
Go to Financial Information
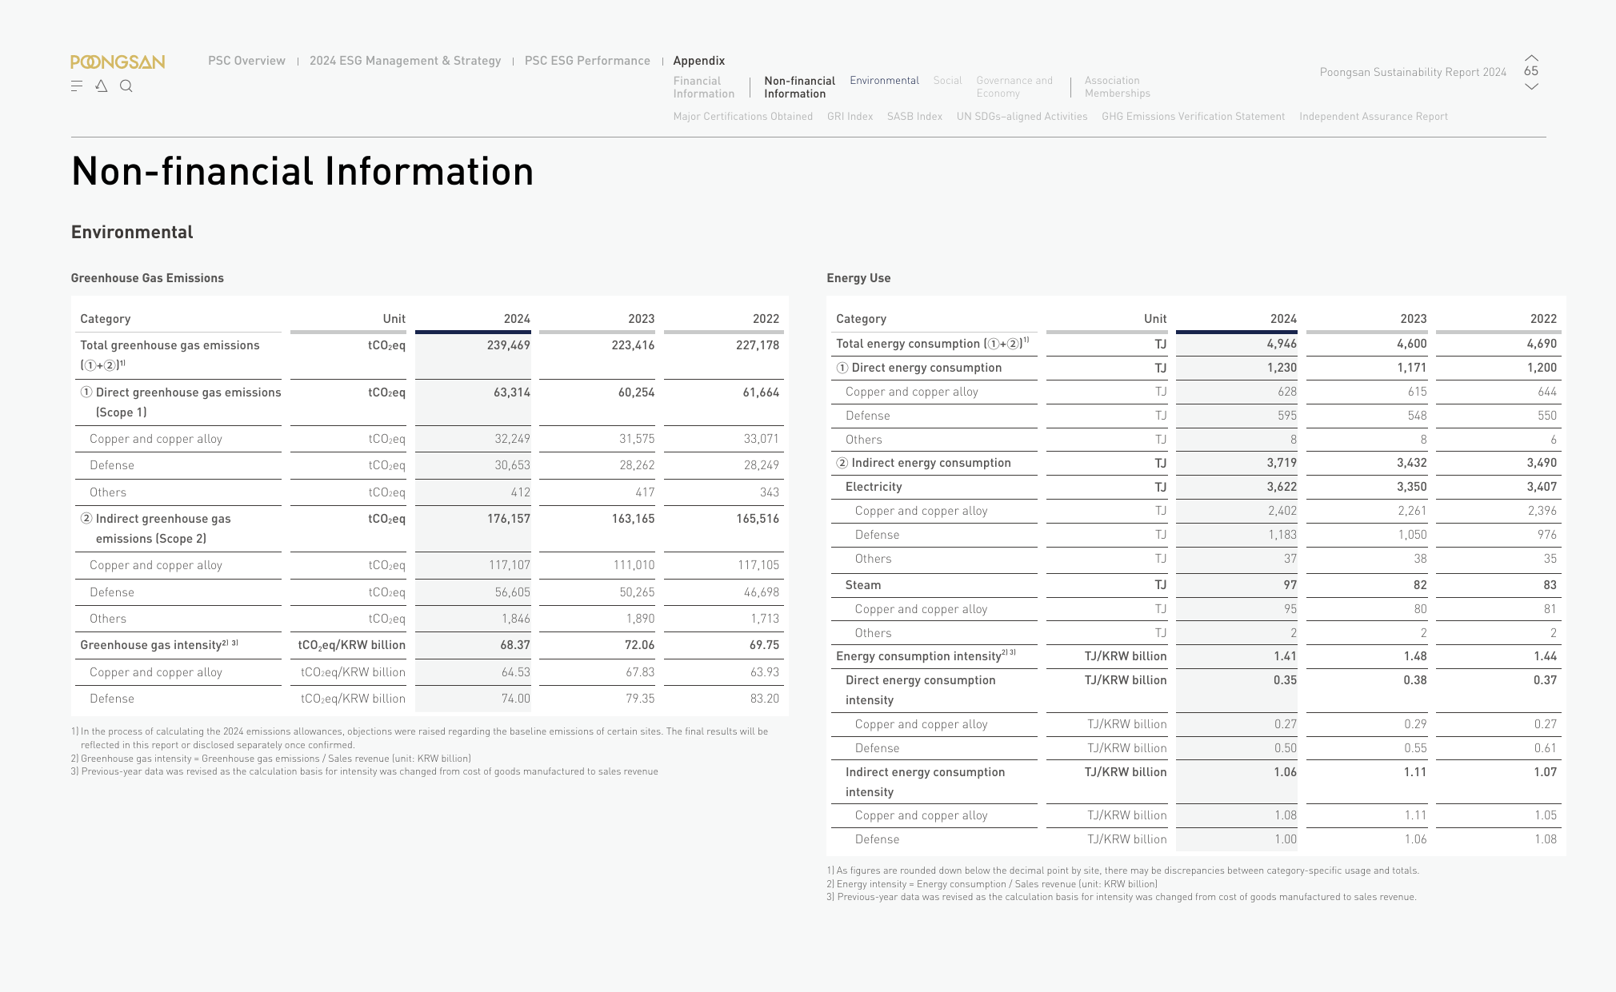coord(704,87)
